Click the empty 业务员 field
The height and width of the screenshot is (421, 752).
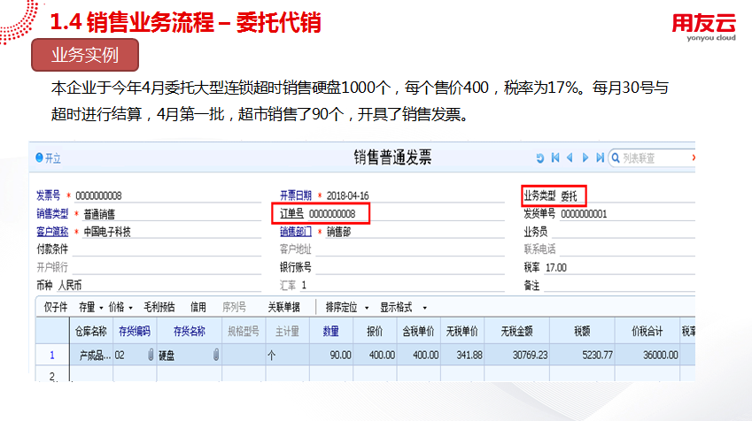tap(623, 233)
